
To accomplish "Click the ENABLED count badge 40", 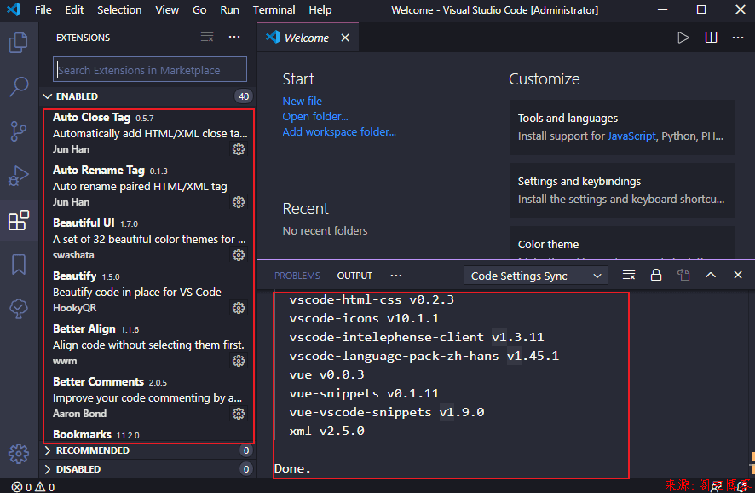I will pyautogui.click(x=244, y=96).
